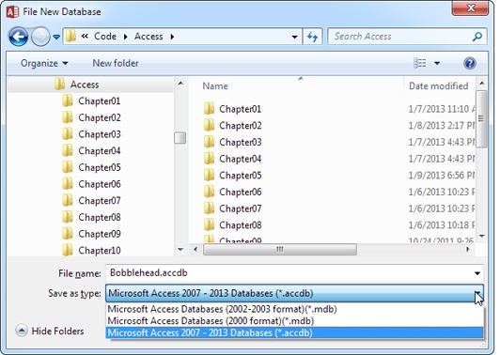Screen dimensions: 500x355
Task: Click Hide Folders button
Action: click(x=50, y=331)
